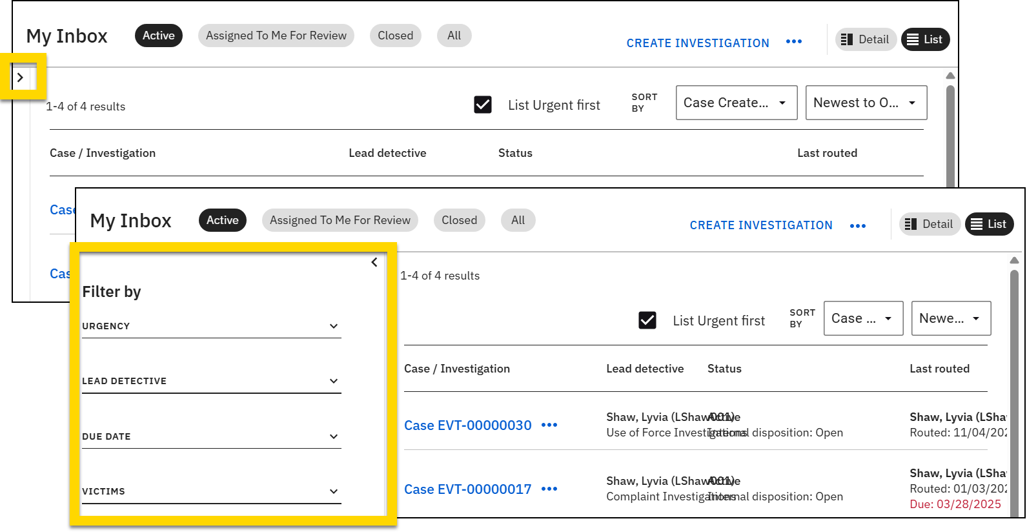Open more actions menu beside Create Investigation, back window
Viewport: 1027px width, 532px height.
click(x=794, y=42)
